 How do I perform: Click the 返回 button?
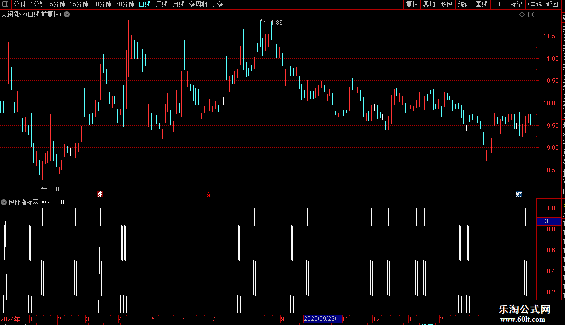point(552,4)
